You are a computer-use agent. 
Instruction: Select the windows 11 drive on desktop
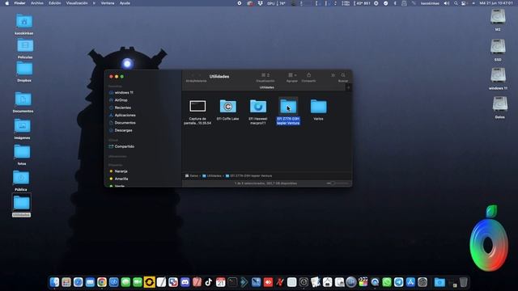click(x=498, y=75)
